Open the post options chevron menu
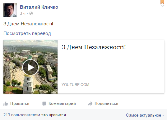 [x=163, y=6]
